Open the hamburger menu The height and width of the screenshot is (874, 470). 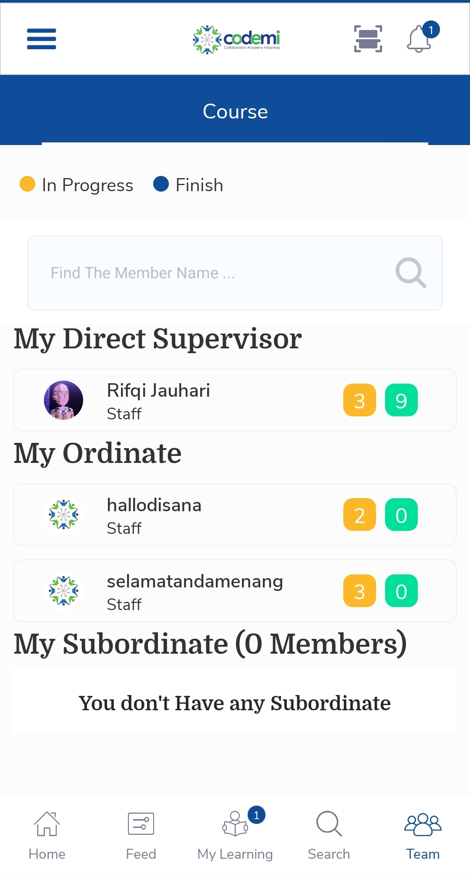tap(41, 39)
